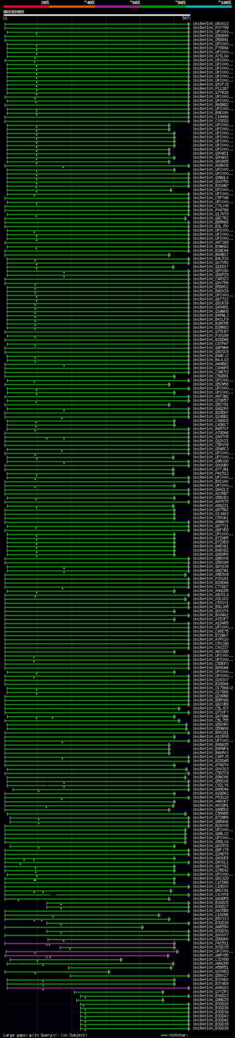
Task: Click the UniRef100_C3ZV88 label
Action: (x=211, y=959)
